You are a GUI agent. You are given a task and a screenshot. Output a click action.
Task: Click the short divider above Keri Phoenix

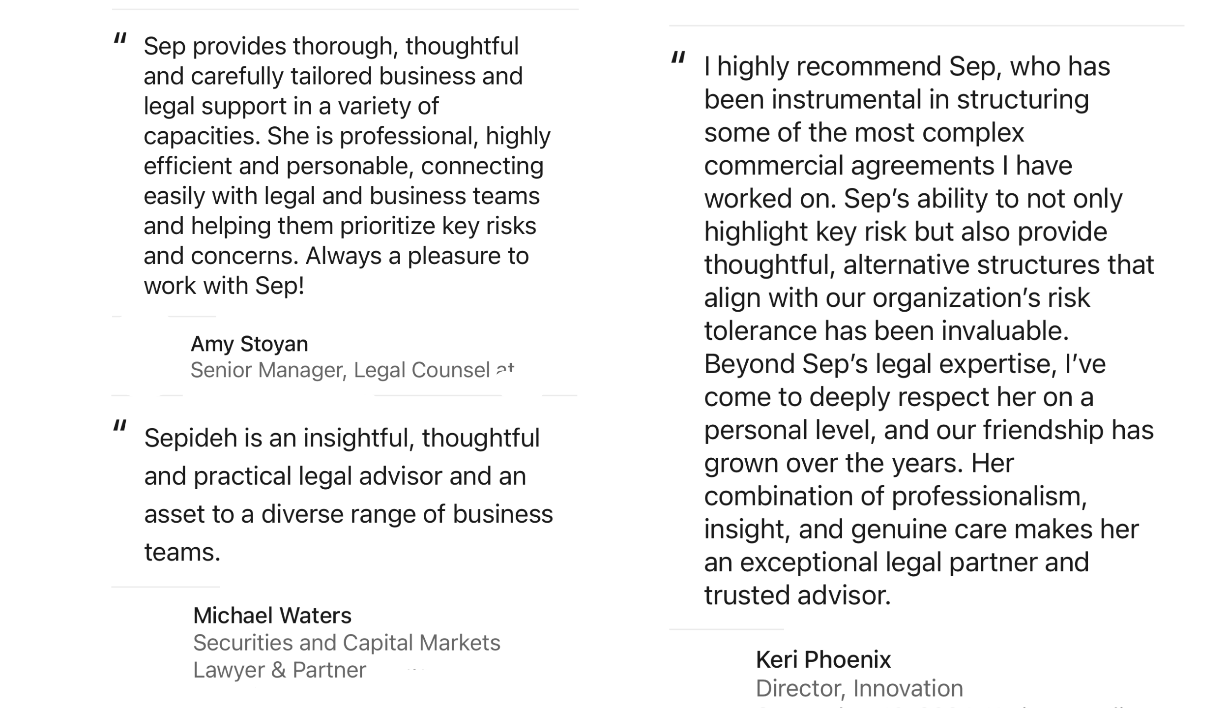pyautogui.click(x=727, y=629)
